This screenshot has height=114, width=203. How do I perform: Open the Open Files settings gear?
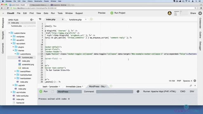tap(32, 20)
